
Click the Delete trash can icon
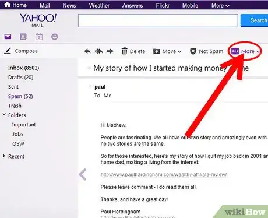click(124, 51)
